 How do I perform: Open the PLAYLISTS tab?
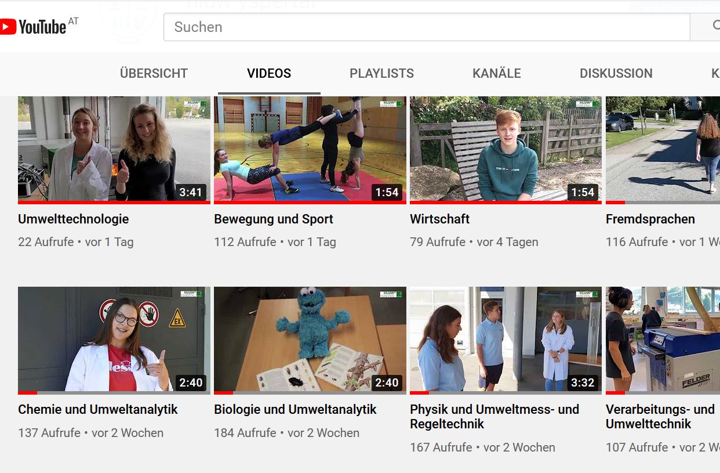pos(381,73)
